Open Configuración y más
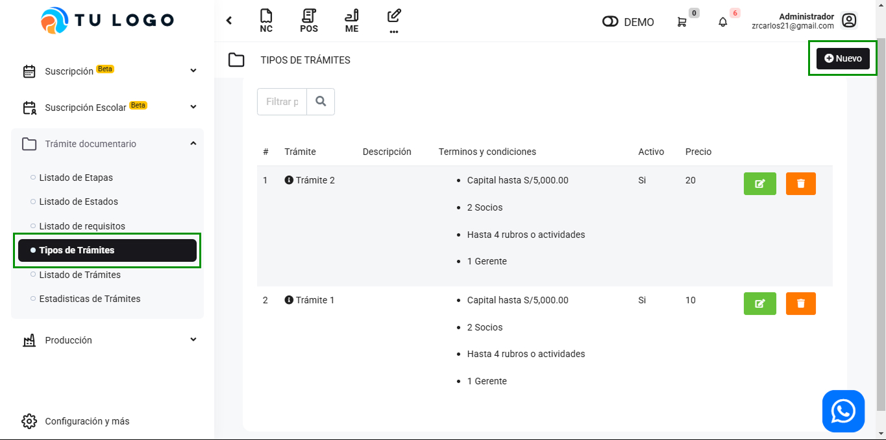 click(87, 421)
